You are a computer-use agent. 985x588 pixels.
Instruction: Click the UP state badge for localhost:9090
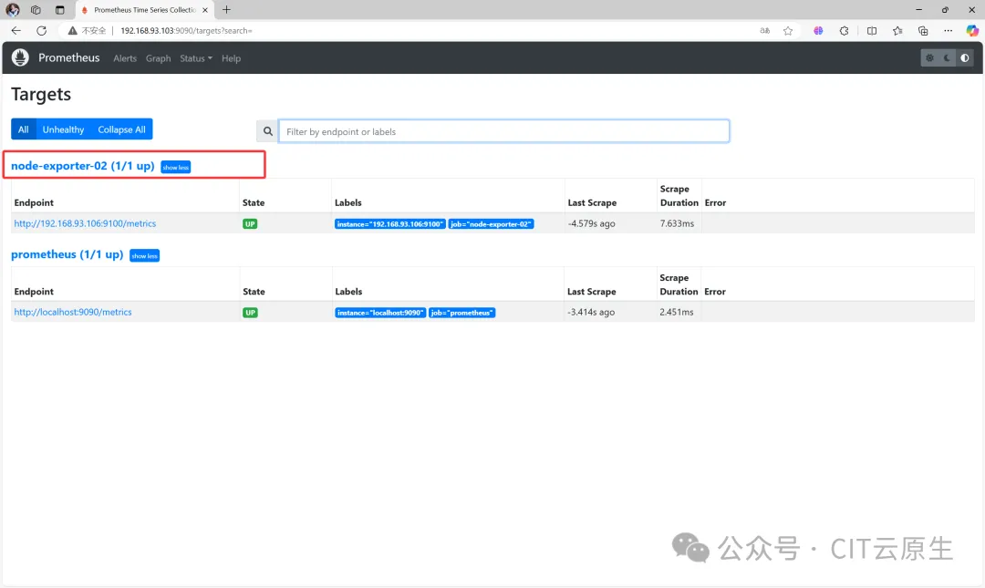tap(250, 312)
